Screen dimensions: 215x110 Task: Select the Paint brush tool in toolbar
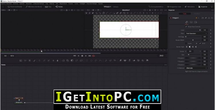click(34, 61)
